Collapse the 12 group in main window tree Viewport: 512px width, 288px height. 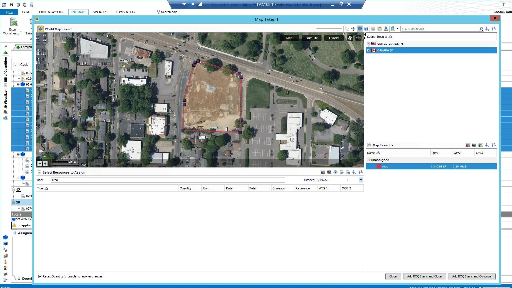point(13,190)
